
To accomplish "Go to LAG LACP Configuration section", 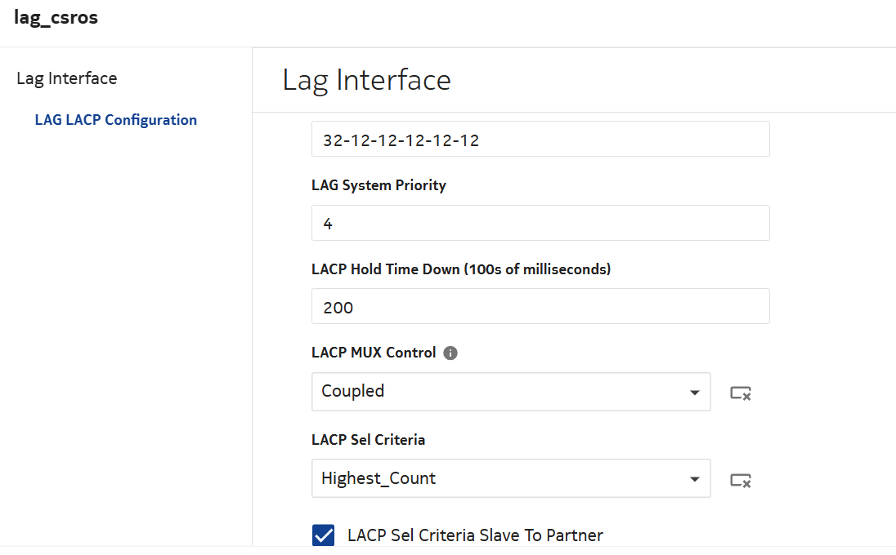I will (x=116, y=120).
